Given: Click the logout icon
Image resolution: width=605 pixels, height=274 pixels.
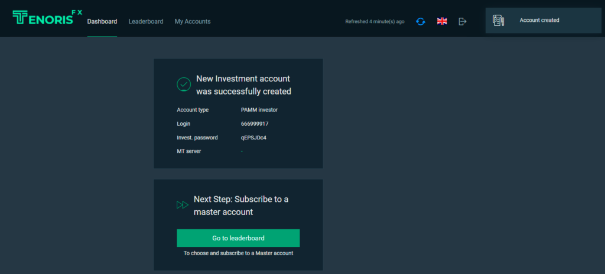Looking at the screenshot, I should [x=463, y=21].
